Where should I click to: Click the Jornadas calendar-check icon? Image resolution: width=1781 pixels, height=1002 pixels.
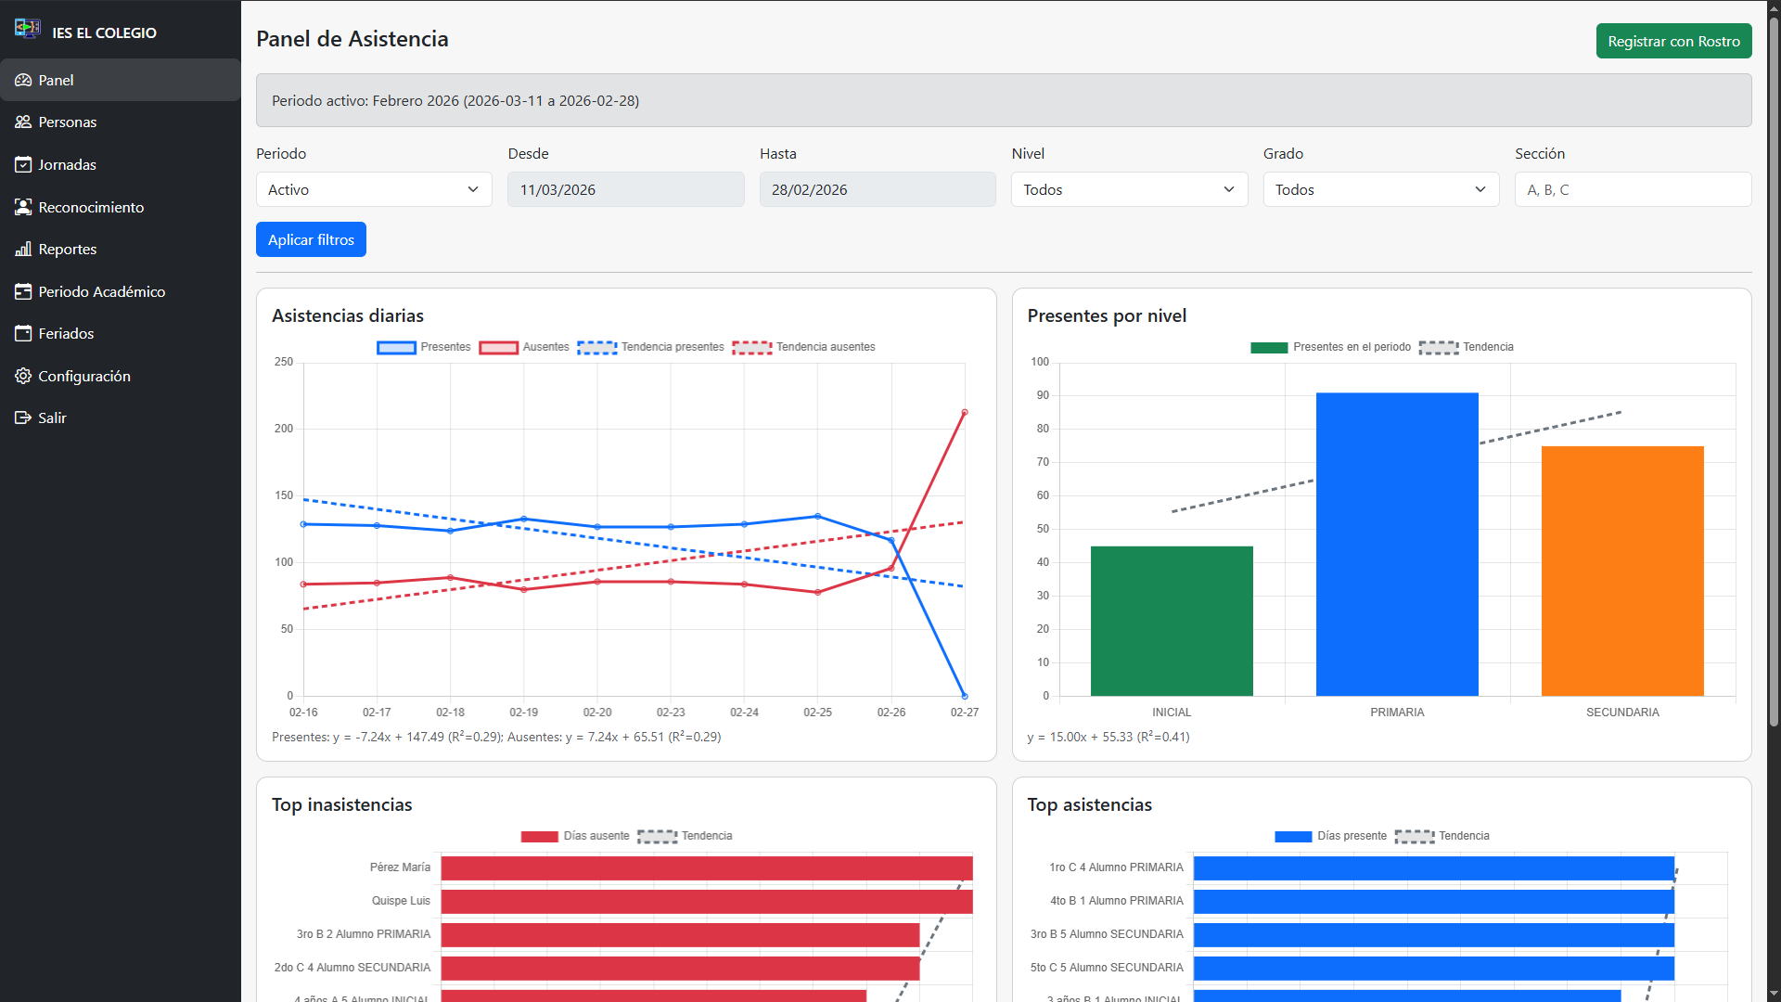click(x=23, y=165)
